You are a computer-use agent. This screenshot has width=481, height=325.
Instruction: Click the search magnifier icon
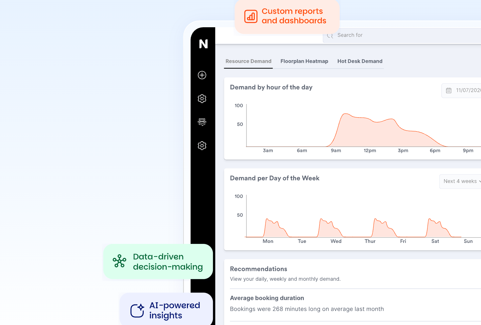(x=330, y=36)
